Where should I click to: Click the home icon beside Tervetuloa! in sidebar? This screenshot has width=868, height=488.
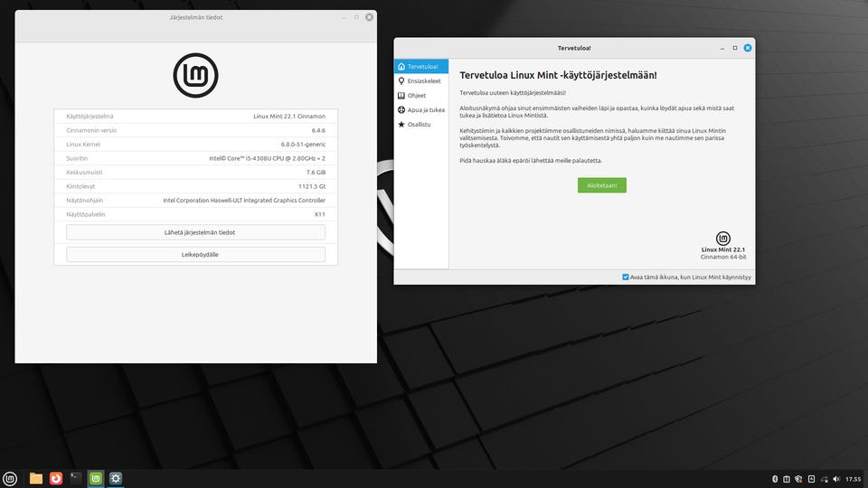click(401, 66)
